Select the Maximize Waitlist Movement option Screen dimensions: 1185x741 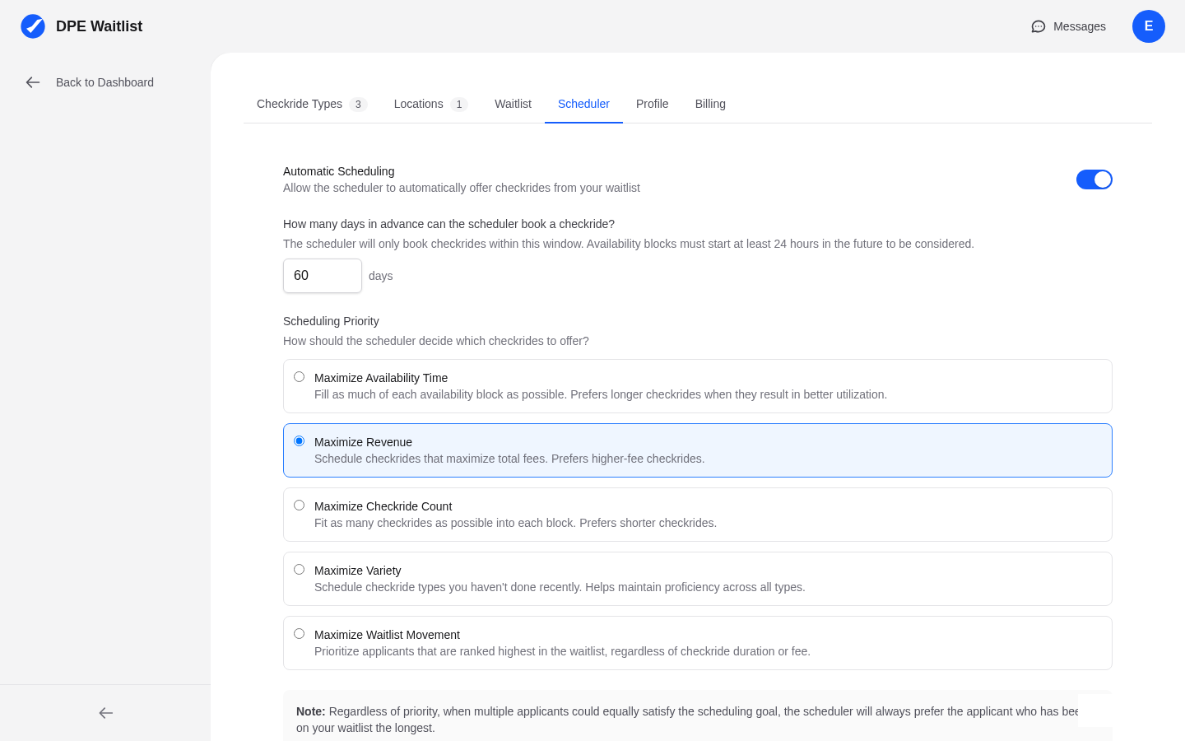pos(299,633)
